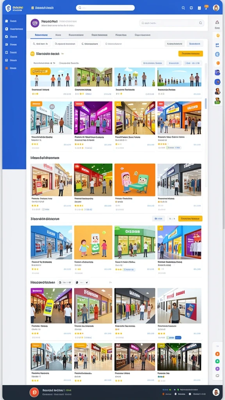The image size is (225, 400).
Task: Click the orange last item in the blue sidebar
Action: (11, 68)
